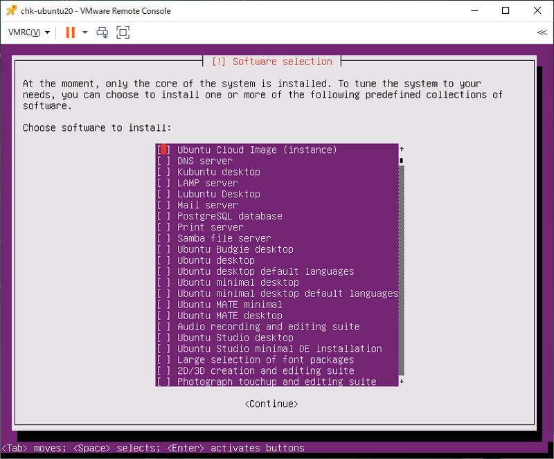This screenshot has height=459, width=554.
Task: Toggle the Ubuntu desktop checkbox
Action: point(163,260)
